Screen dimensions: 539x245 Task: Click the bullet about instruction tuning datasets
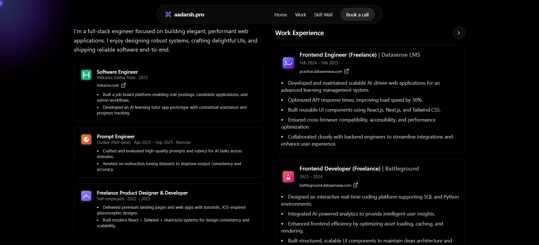[x=169, y=167]
